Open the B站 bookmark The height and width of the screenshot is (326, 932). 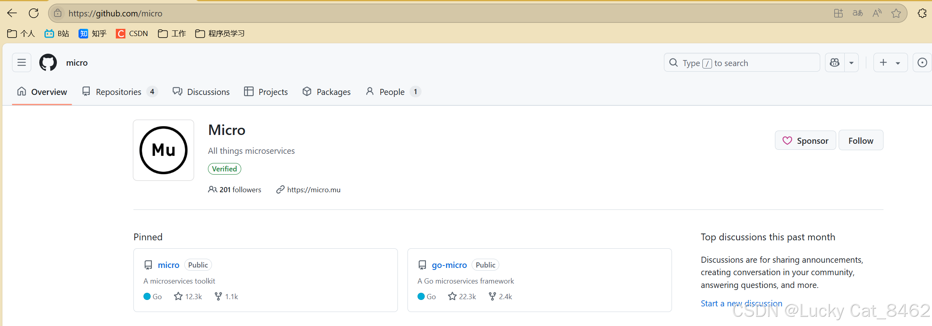pos(57,34)
